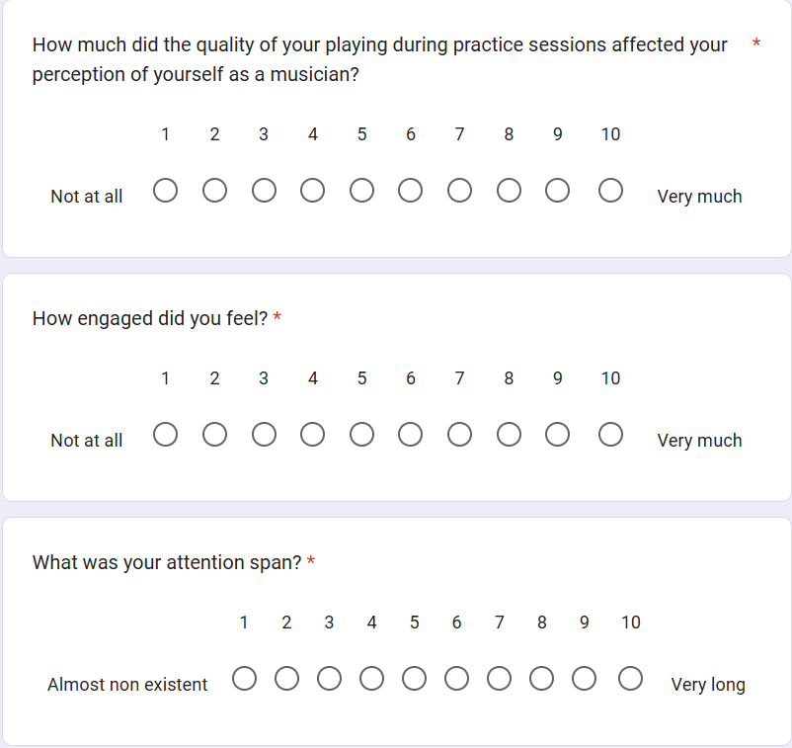Viewport: 792px width, 748px height.
Task: Pick rating 10 for practice quality perception
Action: (x=610, y=190)
